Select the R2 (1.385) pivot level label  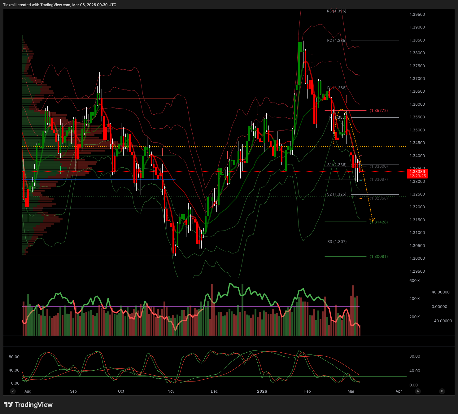pyautogui.click(x=336, y=41)
